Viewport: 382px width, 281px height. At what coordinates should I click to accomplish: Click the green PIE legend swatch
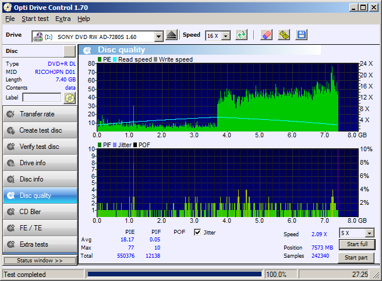pos(100,59)
